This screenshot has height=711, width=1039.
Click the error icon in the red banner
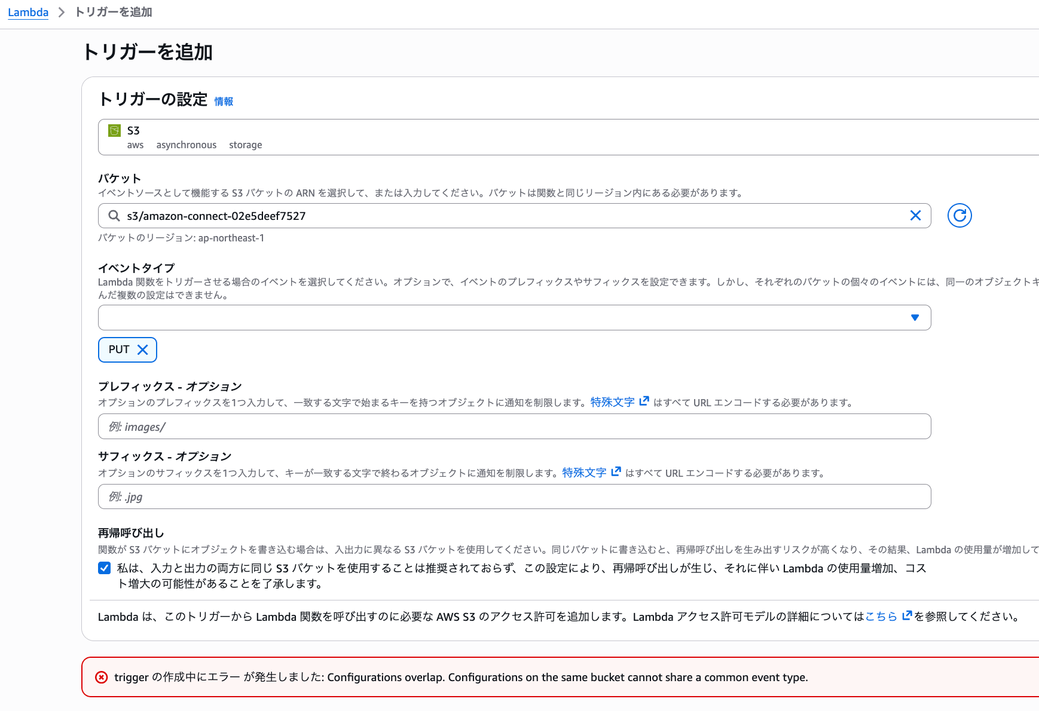coord(100,678)
